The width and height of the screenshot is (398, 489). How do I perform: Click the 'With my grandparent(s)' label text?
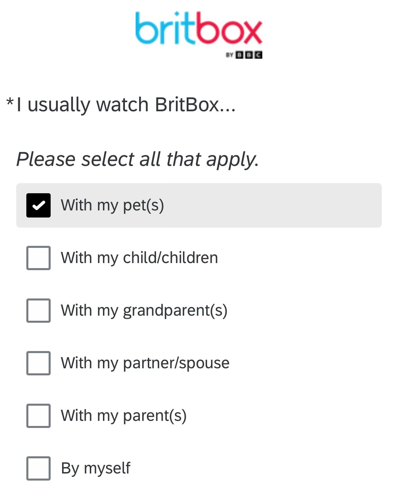click(144, 311)
